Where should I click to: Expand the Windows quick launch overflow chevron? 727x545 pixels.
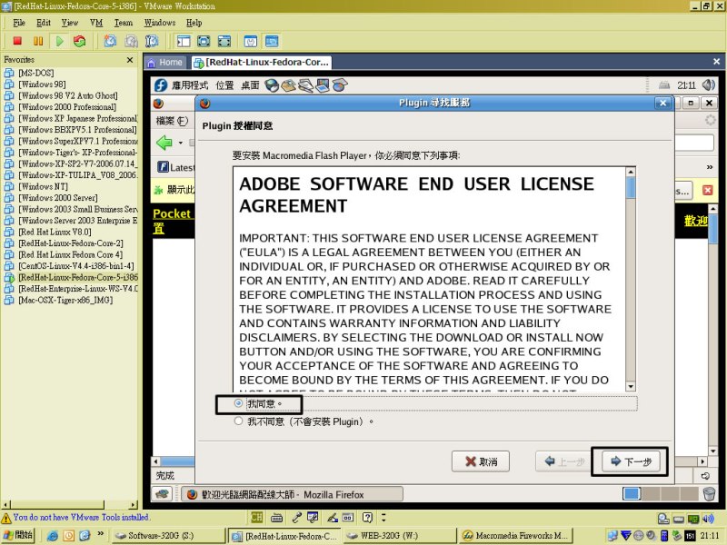[100, 534]
